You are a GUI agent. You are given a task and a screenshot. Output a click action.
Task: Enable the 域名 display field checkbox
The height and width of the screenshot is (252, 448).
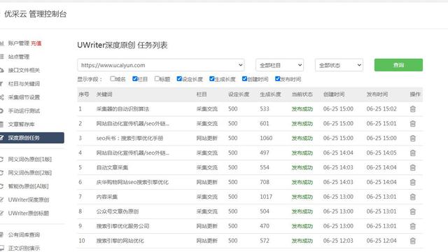(113, 78)
